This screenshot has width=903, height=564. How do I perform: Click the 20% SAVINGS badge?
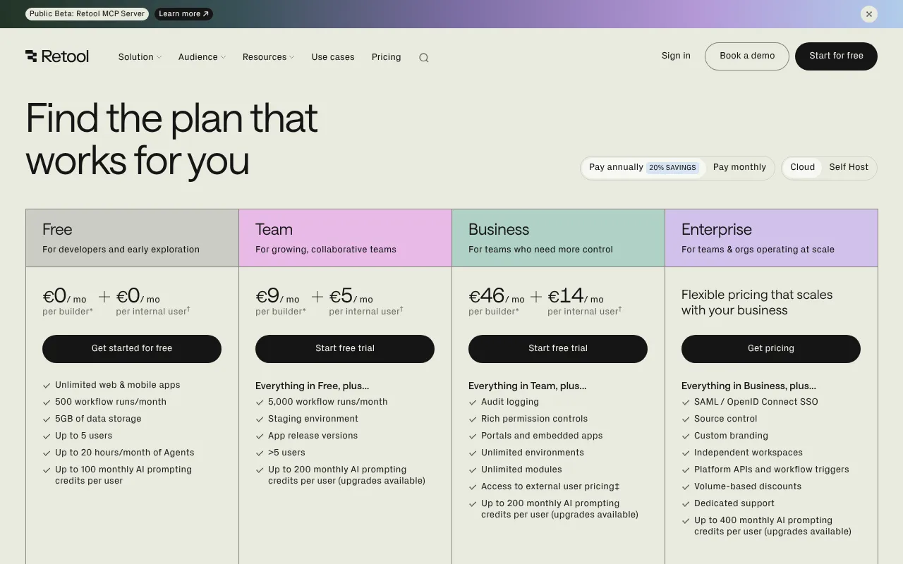(672, 168)
